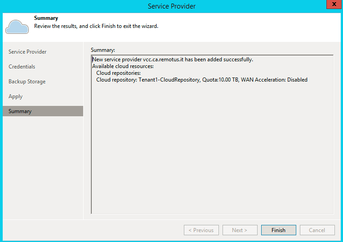Go to the Service Provider wizard step
The image size is (343, 242).
click(27, 52)
